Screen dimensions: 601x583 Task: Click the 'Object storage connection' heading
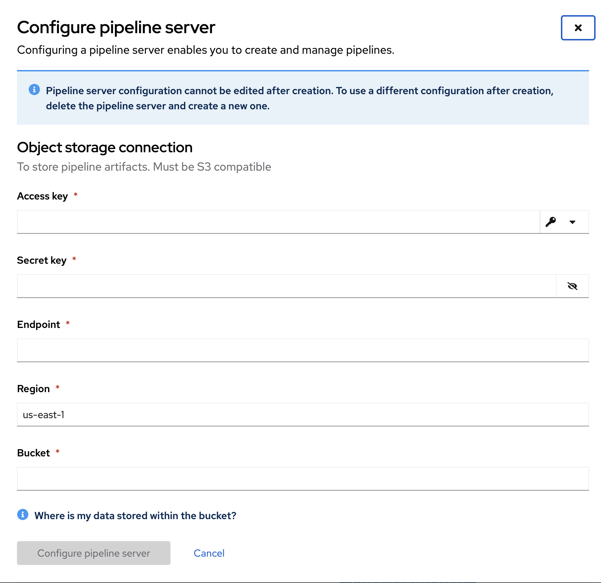tap(105, 148)
